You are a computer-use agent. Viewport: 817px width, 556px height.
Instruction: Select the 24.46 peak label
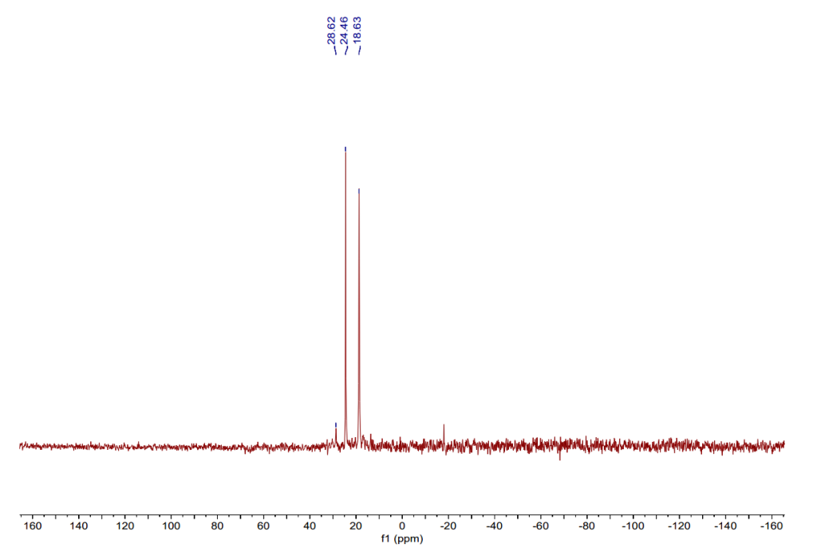pos(344,30)
